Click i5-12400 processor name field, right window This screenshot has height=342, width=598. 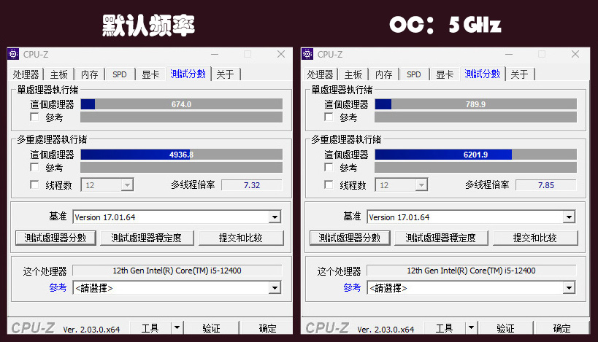[x=472, y=271]
